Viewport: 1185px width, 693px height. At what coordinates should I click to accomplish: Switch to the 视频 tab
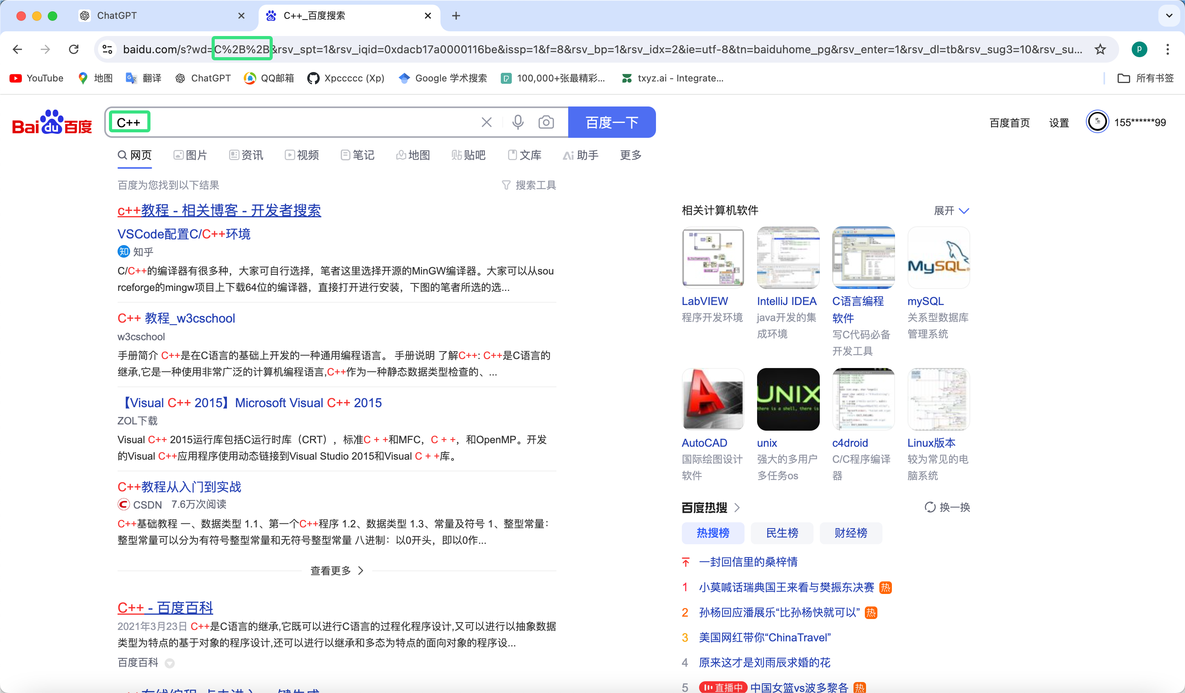pos(302,155)
